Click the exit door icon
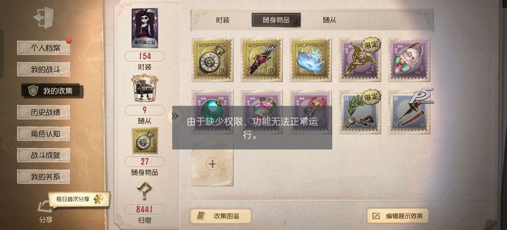The height and width of the screenshot is (230, 507). point(43,17)
